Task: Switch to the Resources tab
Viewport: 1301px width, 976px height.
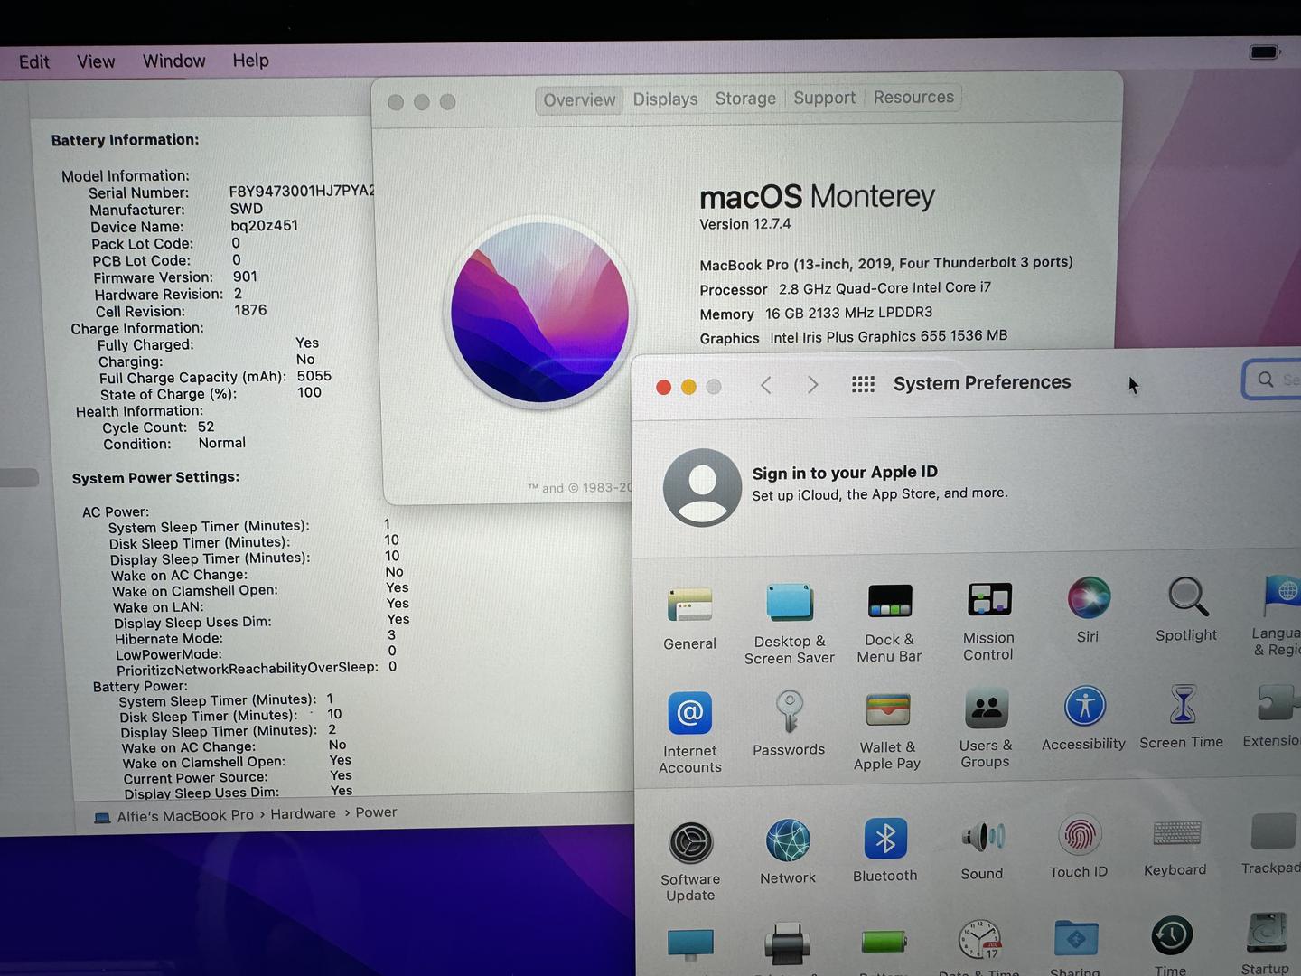Action: (913, 97)
